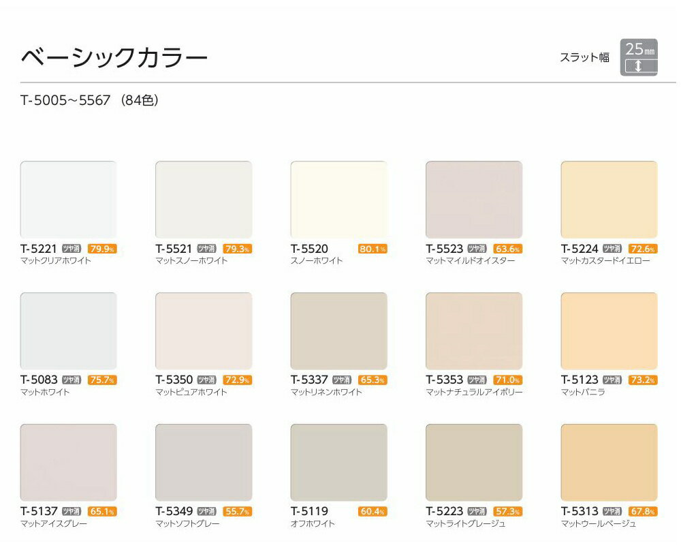Click the ツヤ消 badge beside T-5313

[x=612, y=511]
